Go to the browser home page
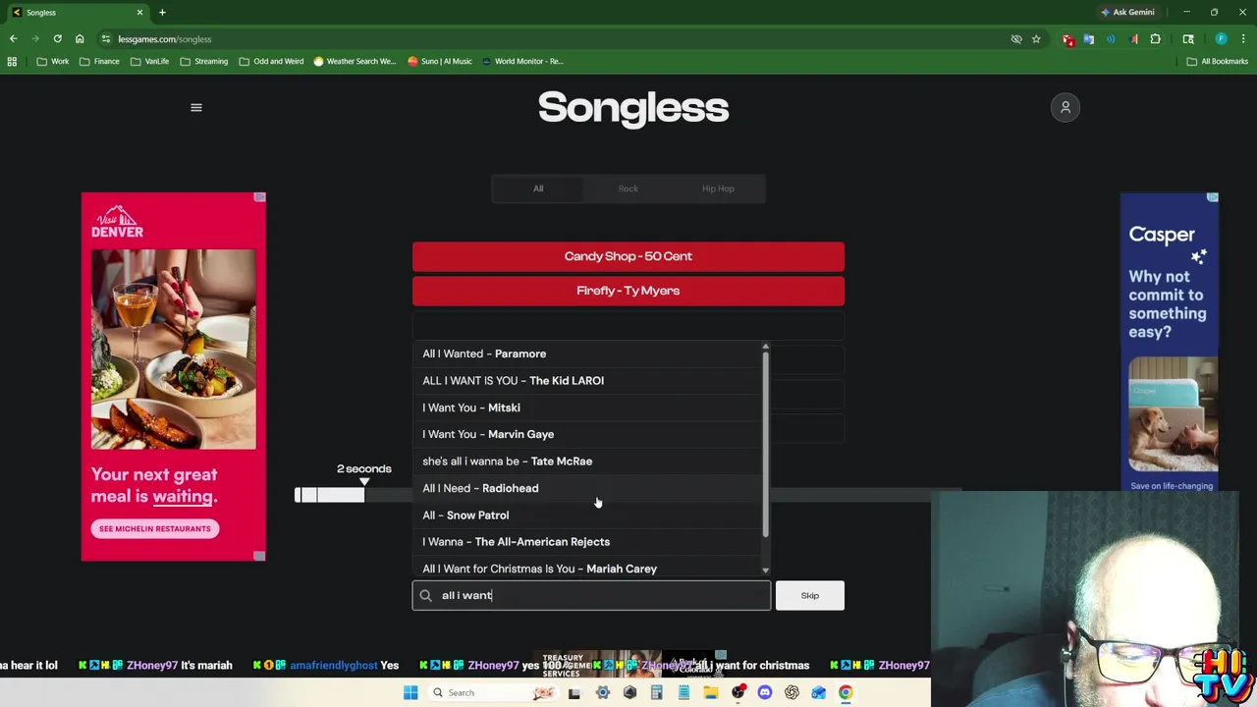The height and width of the screenshot is (707, 1257). point(80,39)
